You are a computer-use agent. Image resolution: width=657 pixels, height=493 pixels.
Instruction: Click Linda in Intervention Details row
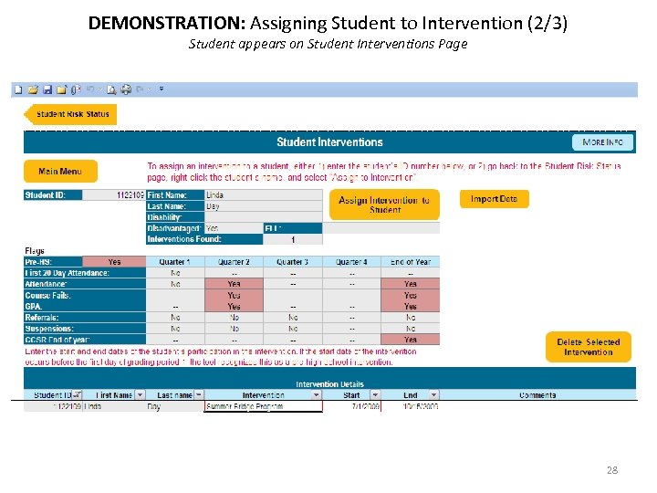114,406
